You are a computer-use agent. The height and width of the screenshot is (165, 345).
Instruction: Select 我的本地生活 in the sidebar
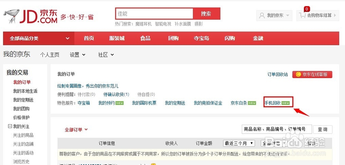[x=25, y=91]
